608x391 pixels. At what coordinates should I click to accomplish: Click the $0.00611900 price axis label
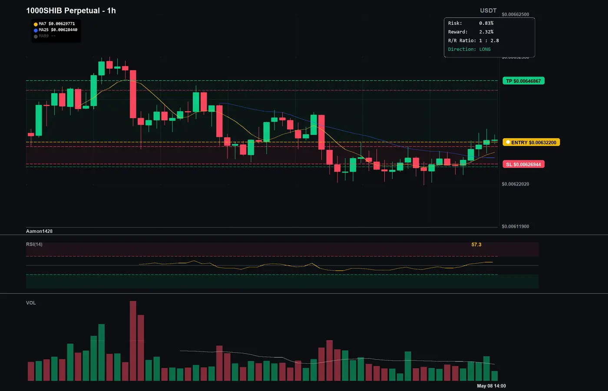[515, 227]
